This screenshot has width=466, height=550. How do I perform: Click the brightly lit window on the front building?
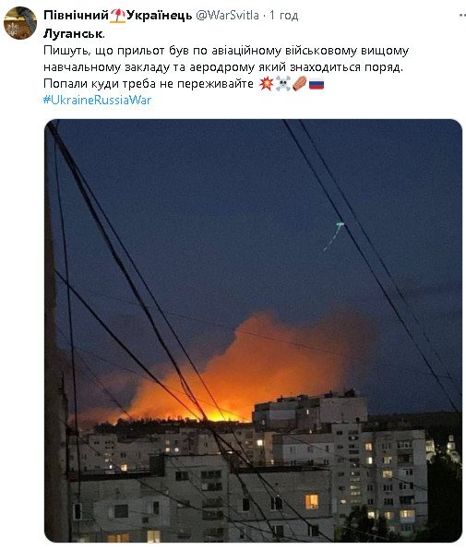pyautogui.click(x=312, y=502)
